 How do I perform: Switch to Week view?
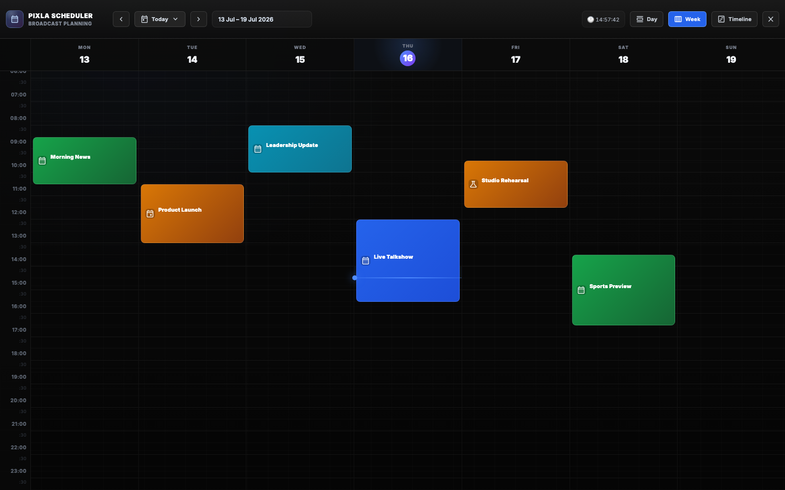click(x=687, y=19)
